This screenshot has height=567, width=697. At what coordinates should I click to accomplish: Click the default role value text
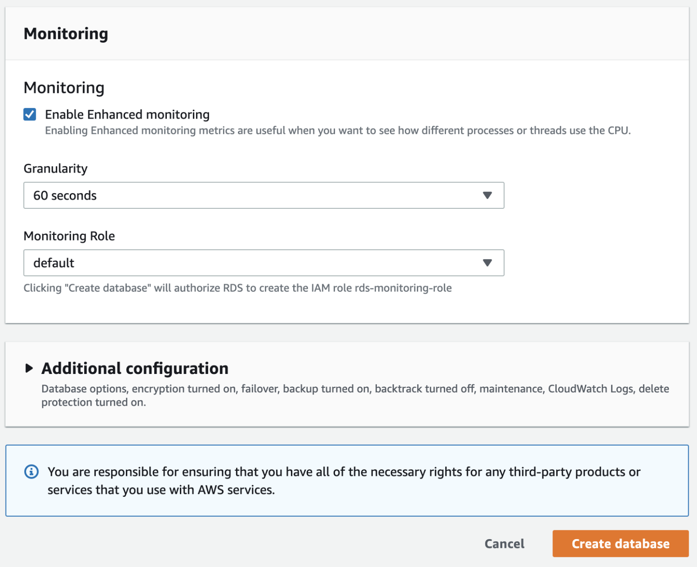[54, 263]
